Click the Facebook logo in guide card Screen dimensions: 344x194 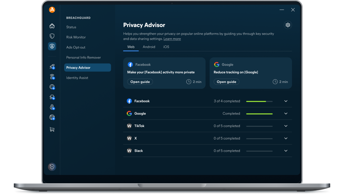[130, 64]
